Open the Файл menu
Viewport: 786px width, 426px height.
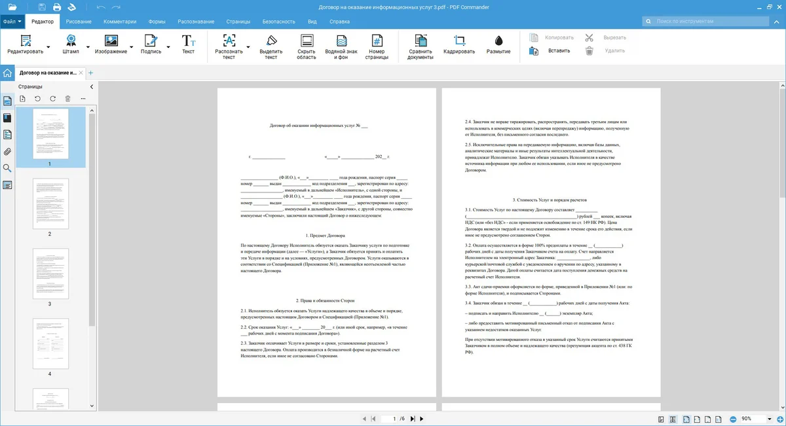(x=12, y=22)
